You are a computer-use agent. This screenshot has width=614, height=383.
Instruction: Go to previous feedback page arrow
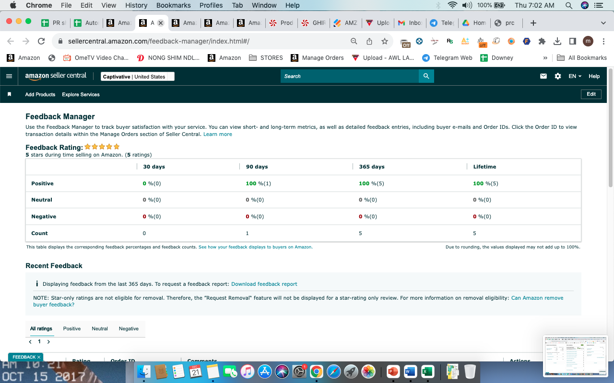[31, 342]
